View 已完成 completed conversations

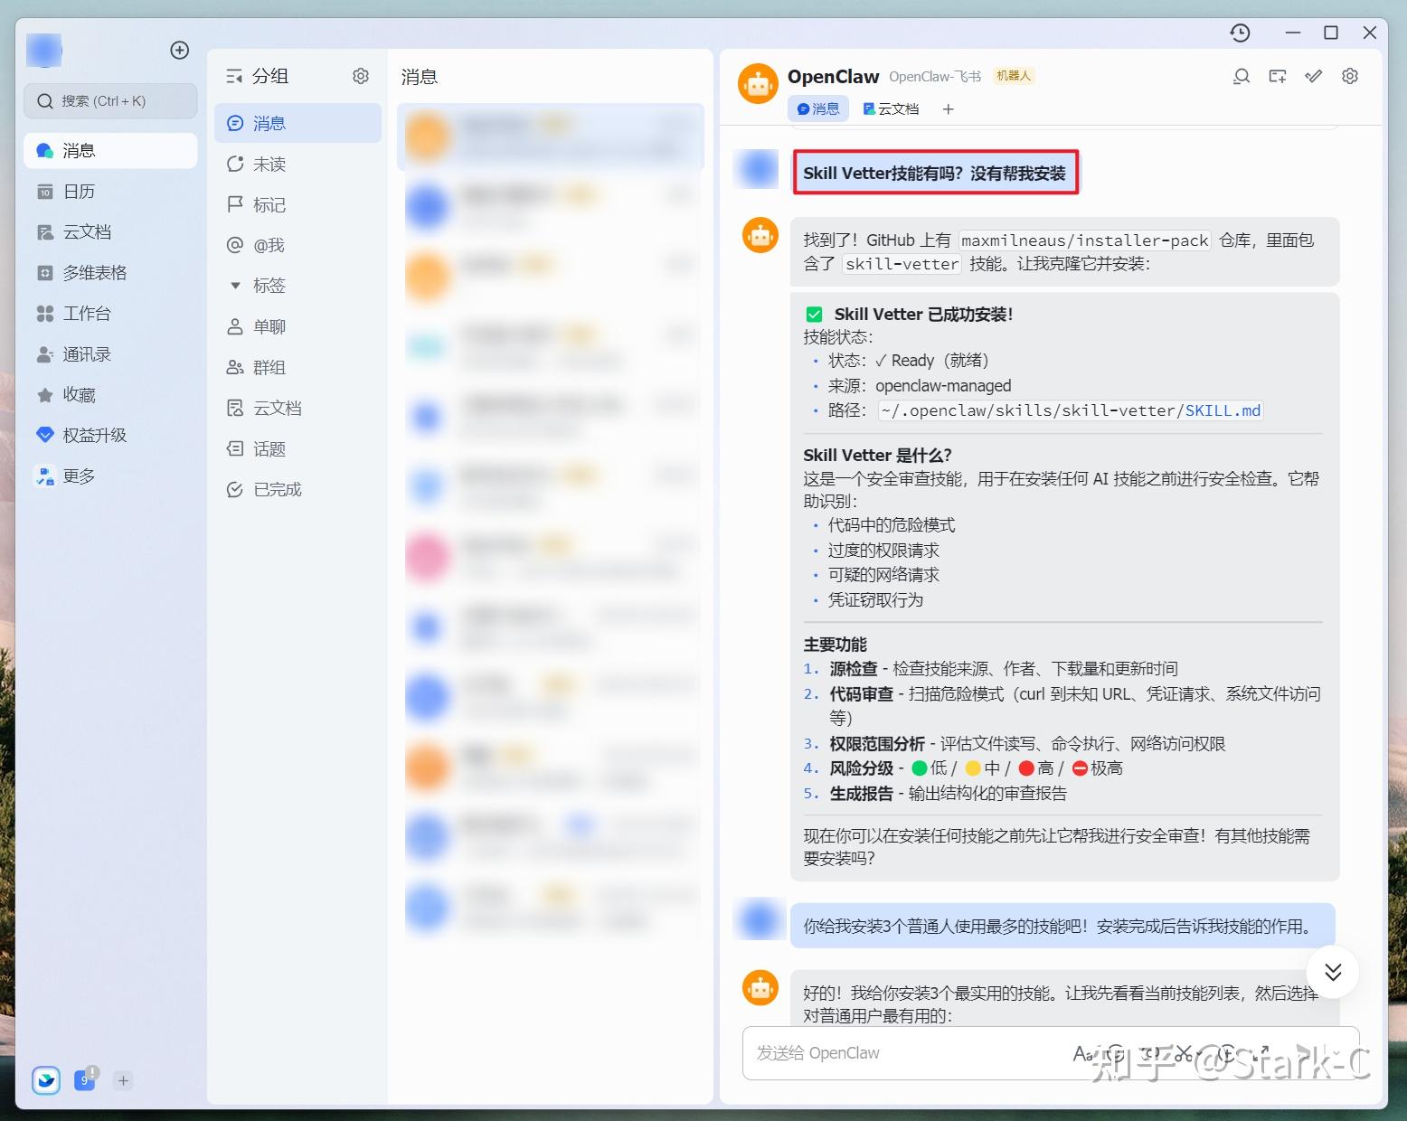(x=297, y=489)
